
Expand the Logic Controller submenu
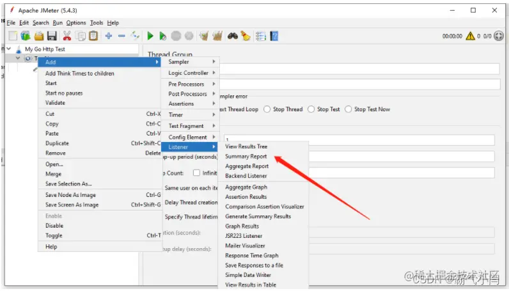191,73
